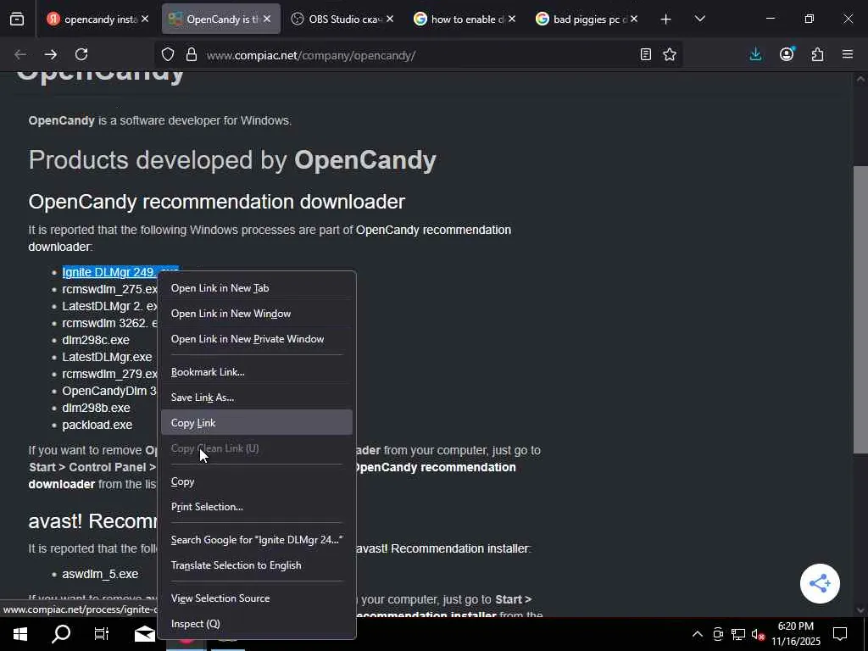Choose Open Link in New Window
This screenshot has height=651, width=868.
tap(256, 314)
